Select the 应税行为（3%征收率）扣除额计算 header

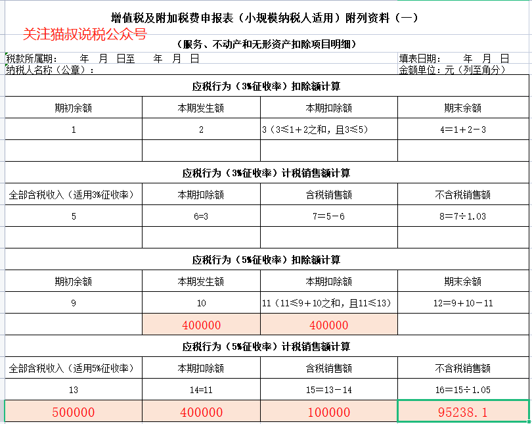[x=266, y=86]
